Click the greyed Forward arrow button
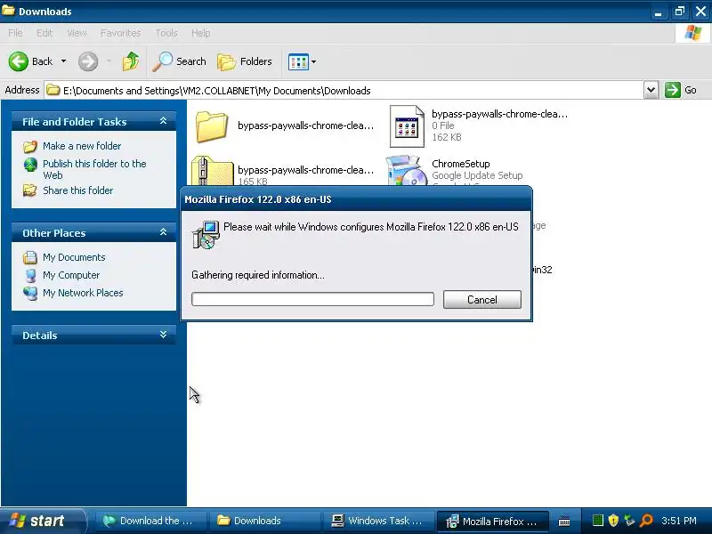Screen dimensions: 712x534 tap(88, 61)
